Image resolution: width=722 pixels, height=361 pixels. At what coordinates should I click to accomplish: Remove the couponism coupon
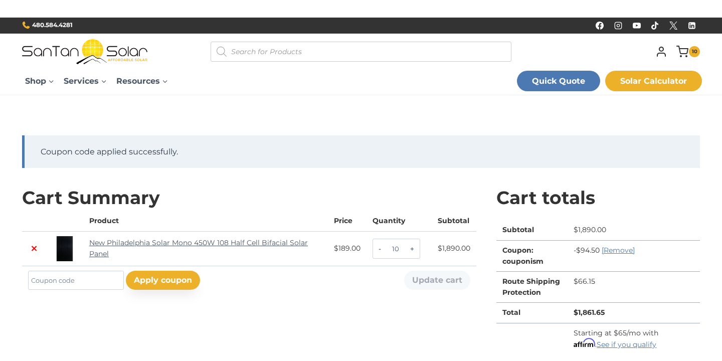[x=618, y=250]
